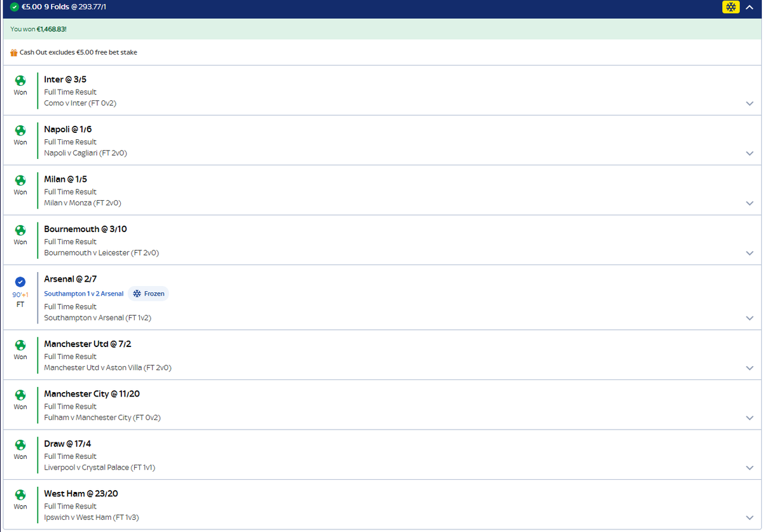Click the green football icon for Bournemouth

(x=20, y=230)
